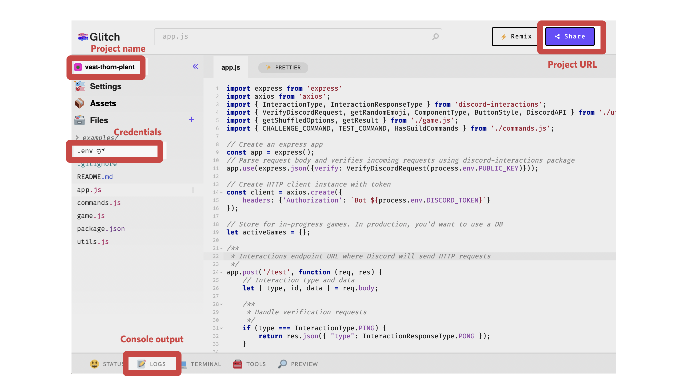Click the game.js file in sidebar
This screenshot has width=682, height=390.
pos(90,215)
